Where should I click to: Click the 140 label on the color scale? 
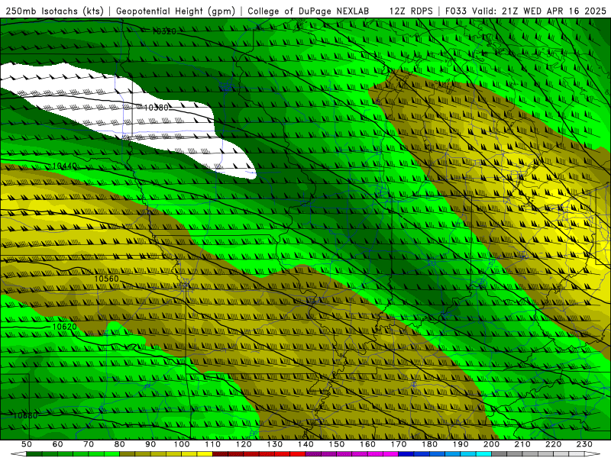[305, 444]
